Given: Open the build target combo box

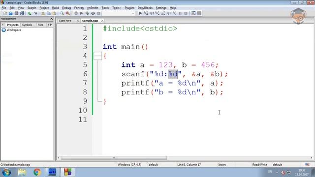Looking at the screenshot, I should coord(118,13).
